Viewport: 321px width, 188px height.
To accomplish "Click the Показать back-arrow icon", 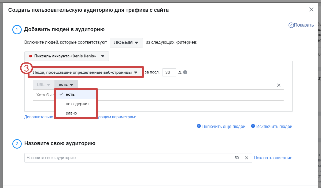I will pyautogui.click(x=291, y=25).
